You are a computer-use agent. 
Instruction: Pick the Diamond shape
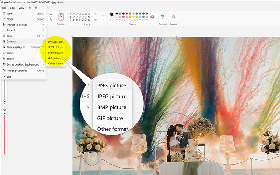point(74,16)
